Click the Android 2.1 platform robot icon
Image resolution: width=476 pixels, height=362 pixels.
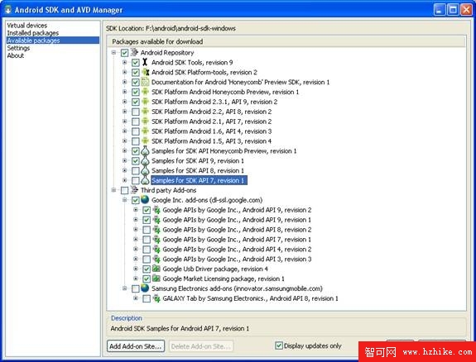point(146,121)
